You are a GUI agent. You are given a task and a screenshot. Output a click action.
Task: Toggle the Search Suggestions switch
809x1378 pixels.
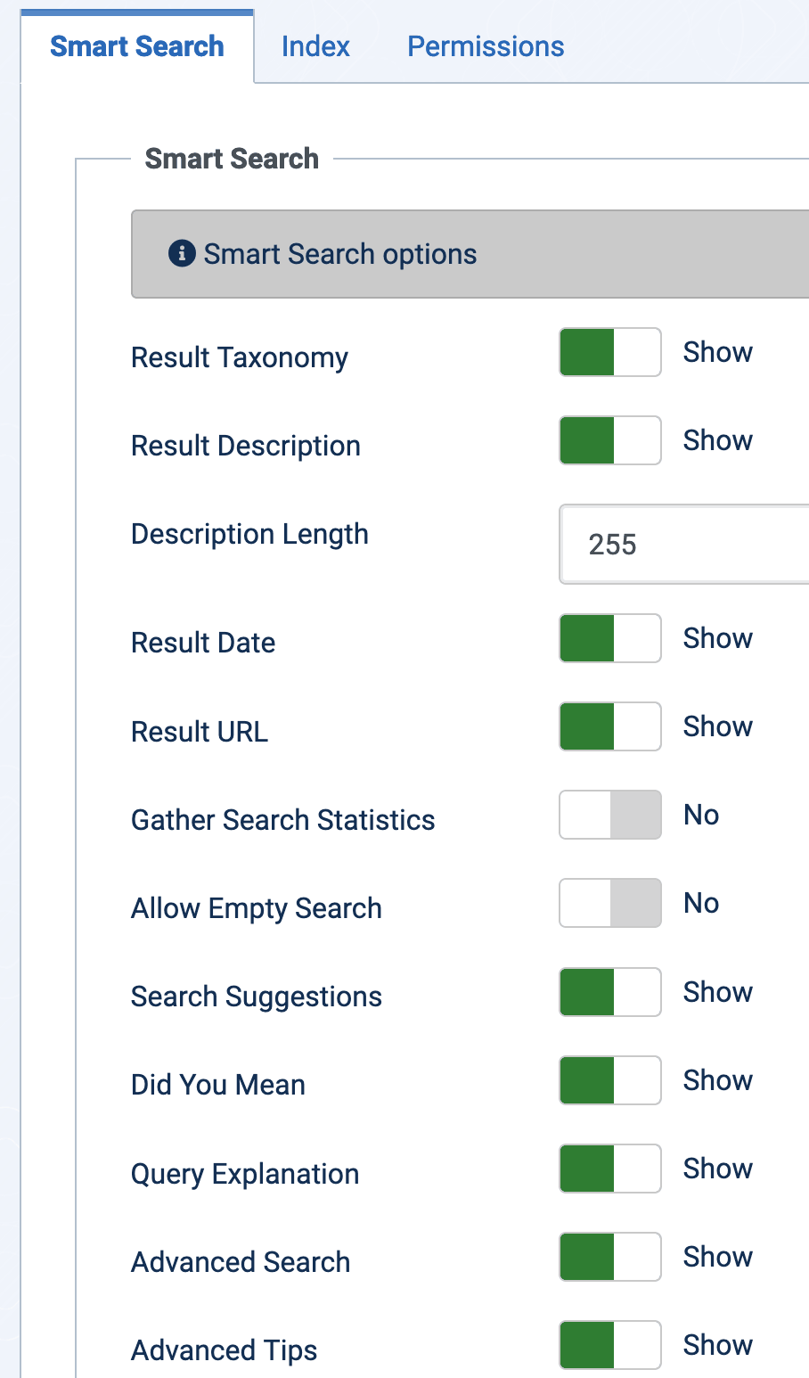[x=610, y=992]
